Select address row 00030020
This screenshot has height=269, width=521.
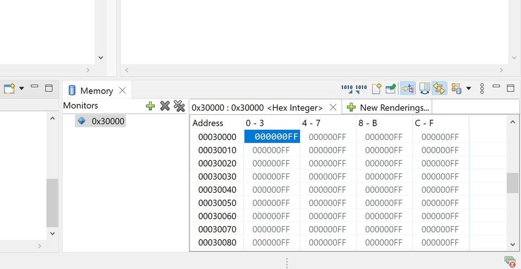(x=217, y=163)
